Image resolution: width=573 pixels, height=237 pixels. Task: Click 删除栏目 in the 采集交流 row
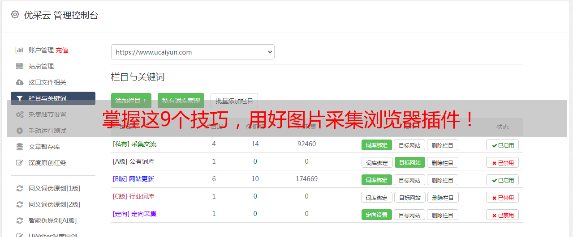coord(442,145)
